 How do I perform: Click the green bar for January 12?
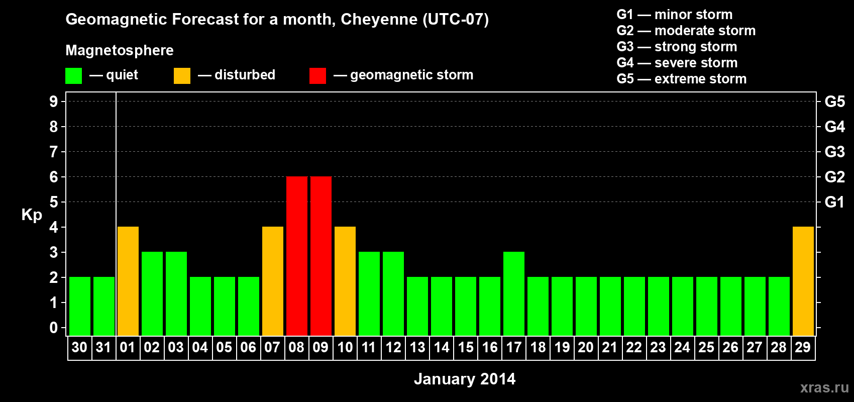(393, 294)
